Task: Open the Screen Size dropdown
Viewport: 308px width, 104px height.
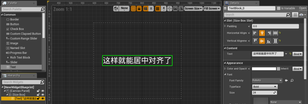Action: pyautogui.click(x=193, y=9)
